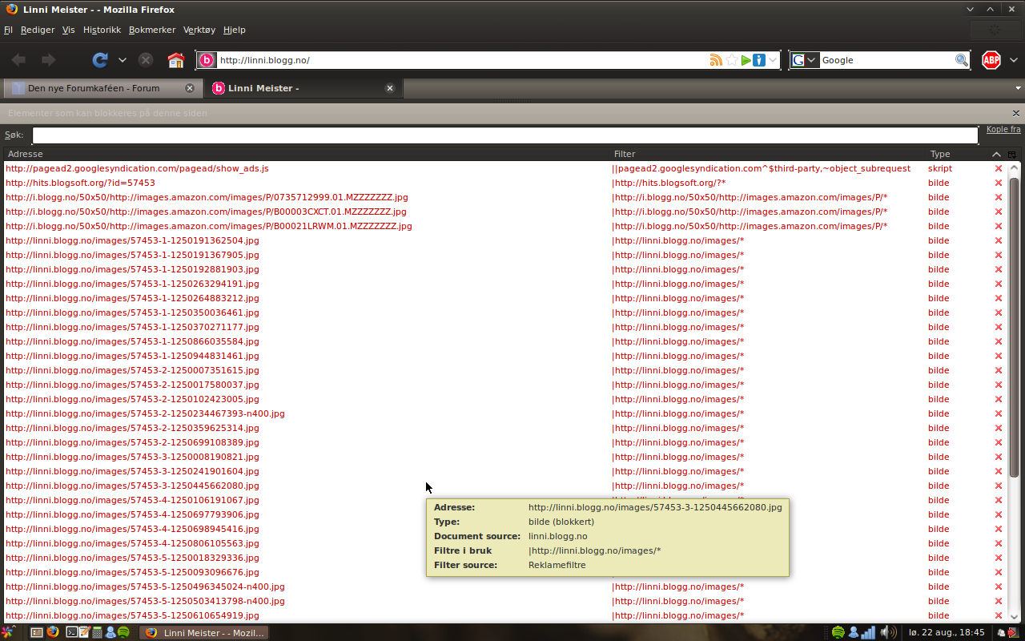Click red X on the 57453-1-1250191362504.jpg row

(x=999, y=240)
